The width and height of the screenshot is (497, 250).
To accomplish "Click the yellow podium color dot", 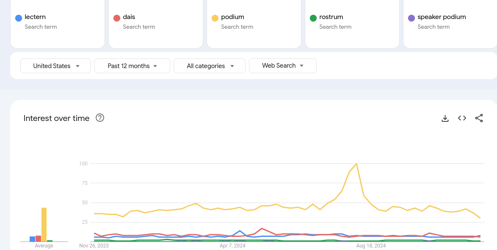I will pyautogui.click(x=215, y=18).
